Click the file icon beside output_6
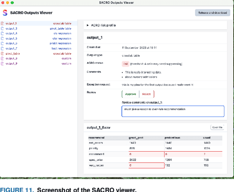The height and width of the screenshot is (192, 234). [3, 43]
